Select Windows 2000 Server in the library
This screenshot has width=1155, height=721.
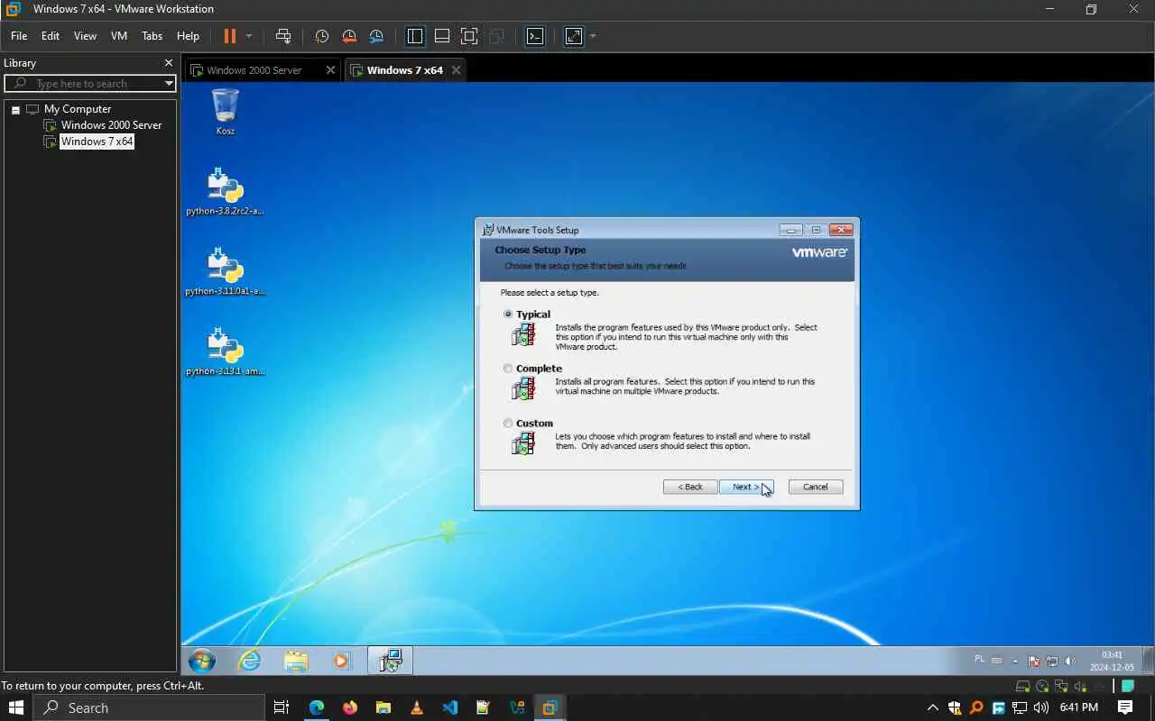point(111,125)
